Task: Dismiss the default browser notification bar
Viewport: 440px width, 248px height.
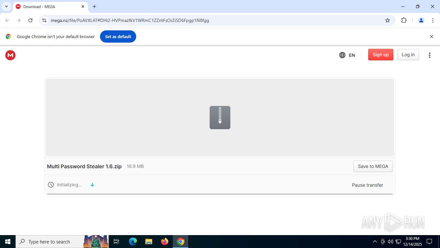Action: coord(431,36)
